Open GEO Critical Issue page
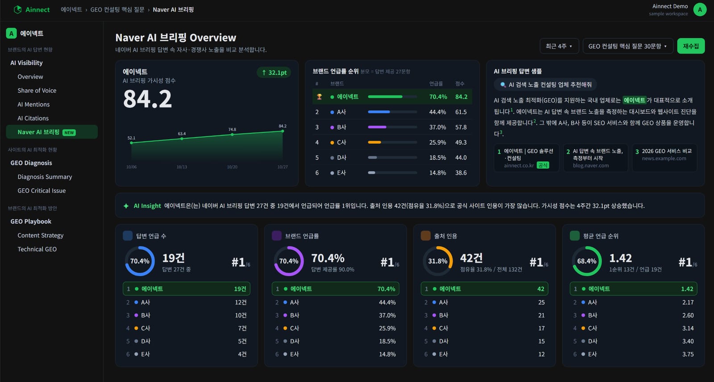 (x=42, y=191)
